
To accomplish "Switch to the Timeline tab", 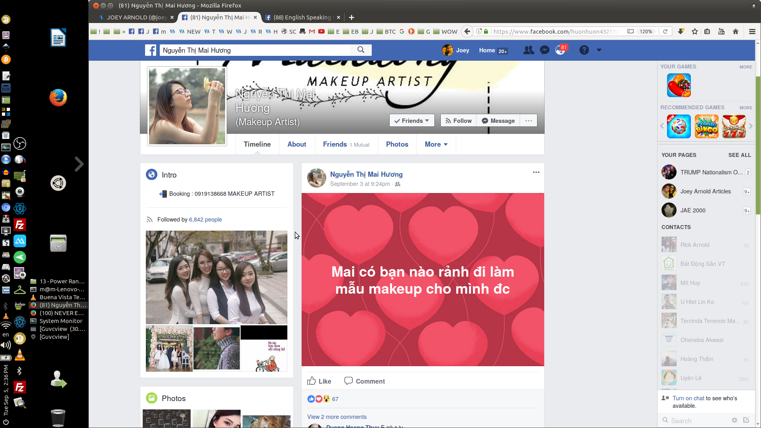I will (x=257, y=144).
